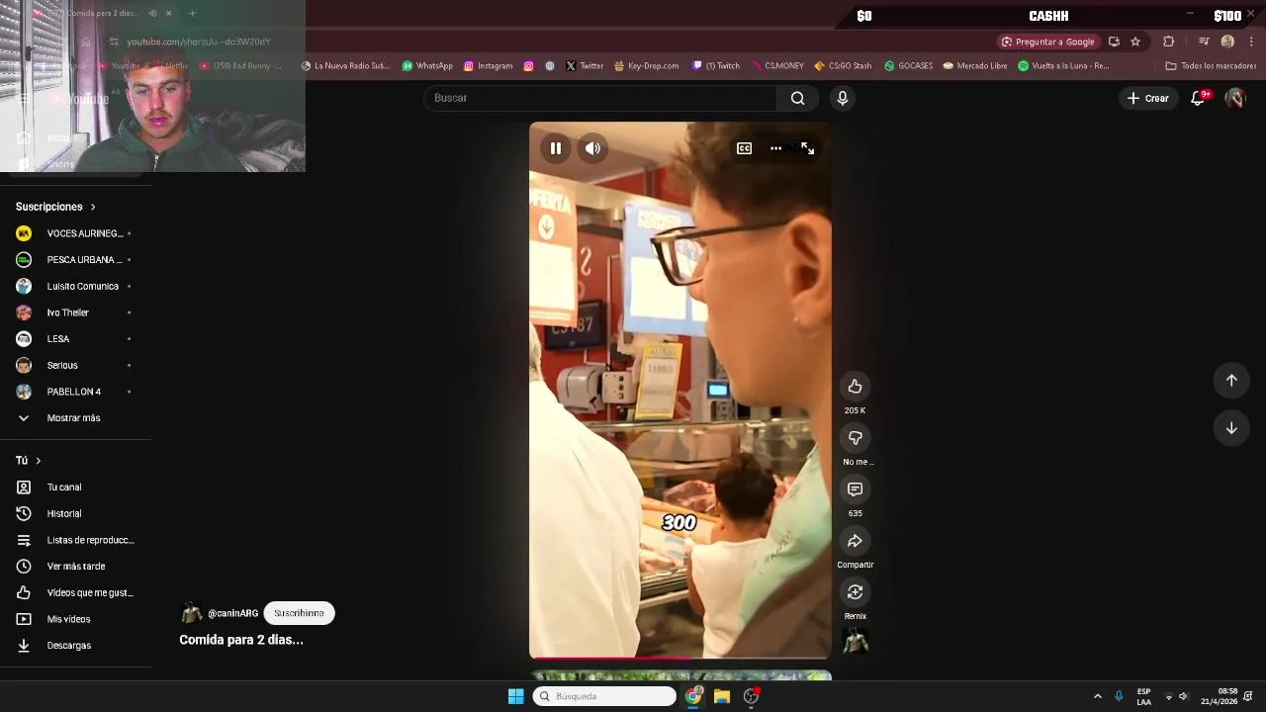The image size is (1266, 712).
Task: Open Serious subscription channel
Action: 76,365
